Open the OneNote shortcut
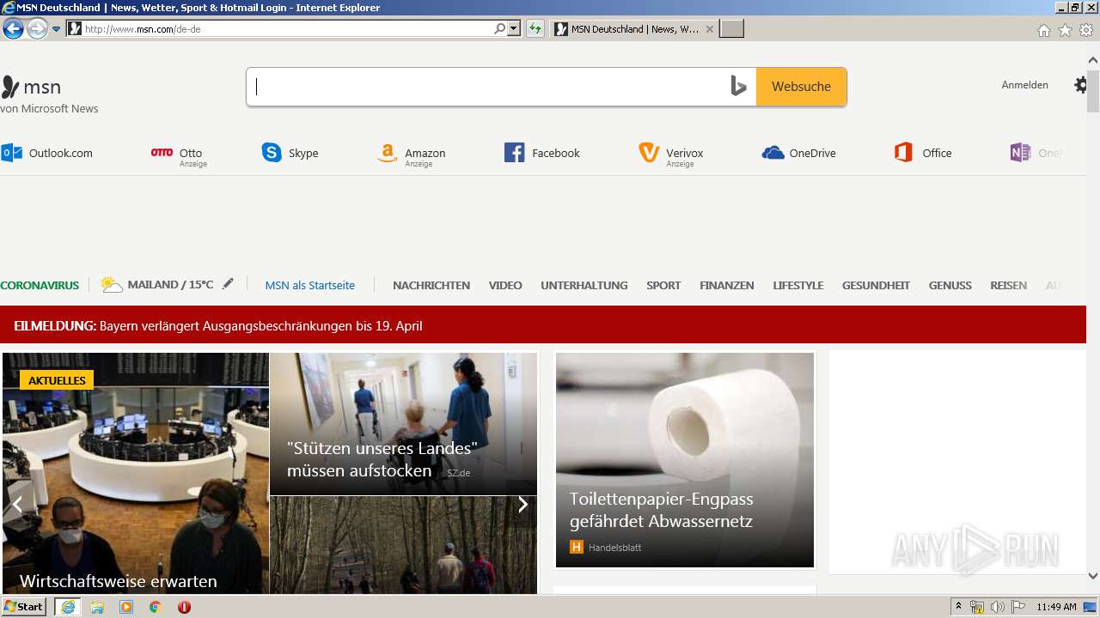The height and width of the screenshot is (618, 1100). pyautogui.click(x=1036, y=153)
